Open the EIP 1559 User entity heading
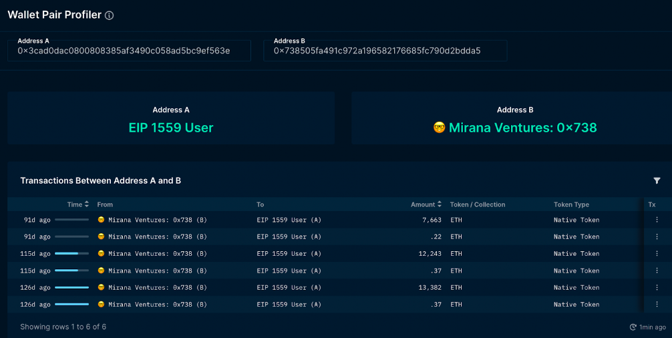The image size is (672, 338). [171, 128]
